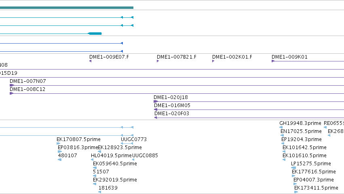Click the EK170807.5prime EST label
This screenshot has height=194, width=344.
78,139
